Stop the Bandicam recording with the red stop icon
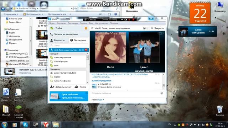Image resolution: width=228 pixels, height=128 pixels. [133, 20]
